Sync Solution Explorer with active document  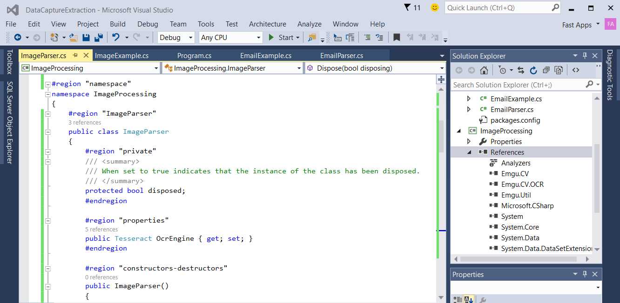point(521,70)
